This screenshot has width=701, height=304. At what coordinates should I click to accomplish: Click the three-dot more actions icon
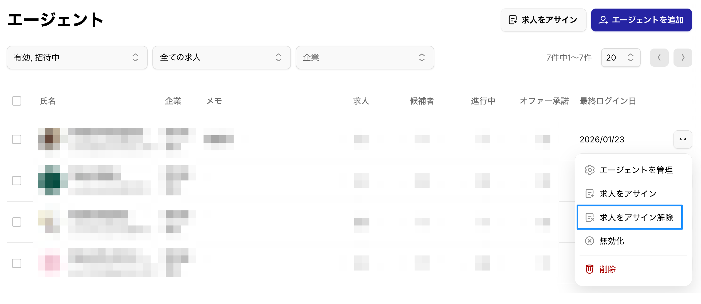coord(683,139)
